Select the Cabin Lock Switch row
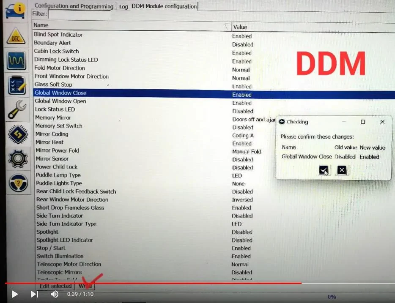This screenshot has width=395, height=303. (214, 52)
